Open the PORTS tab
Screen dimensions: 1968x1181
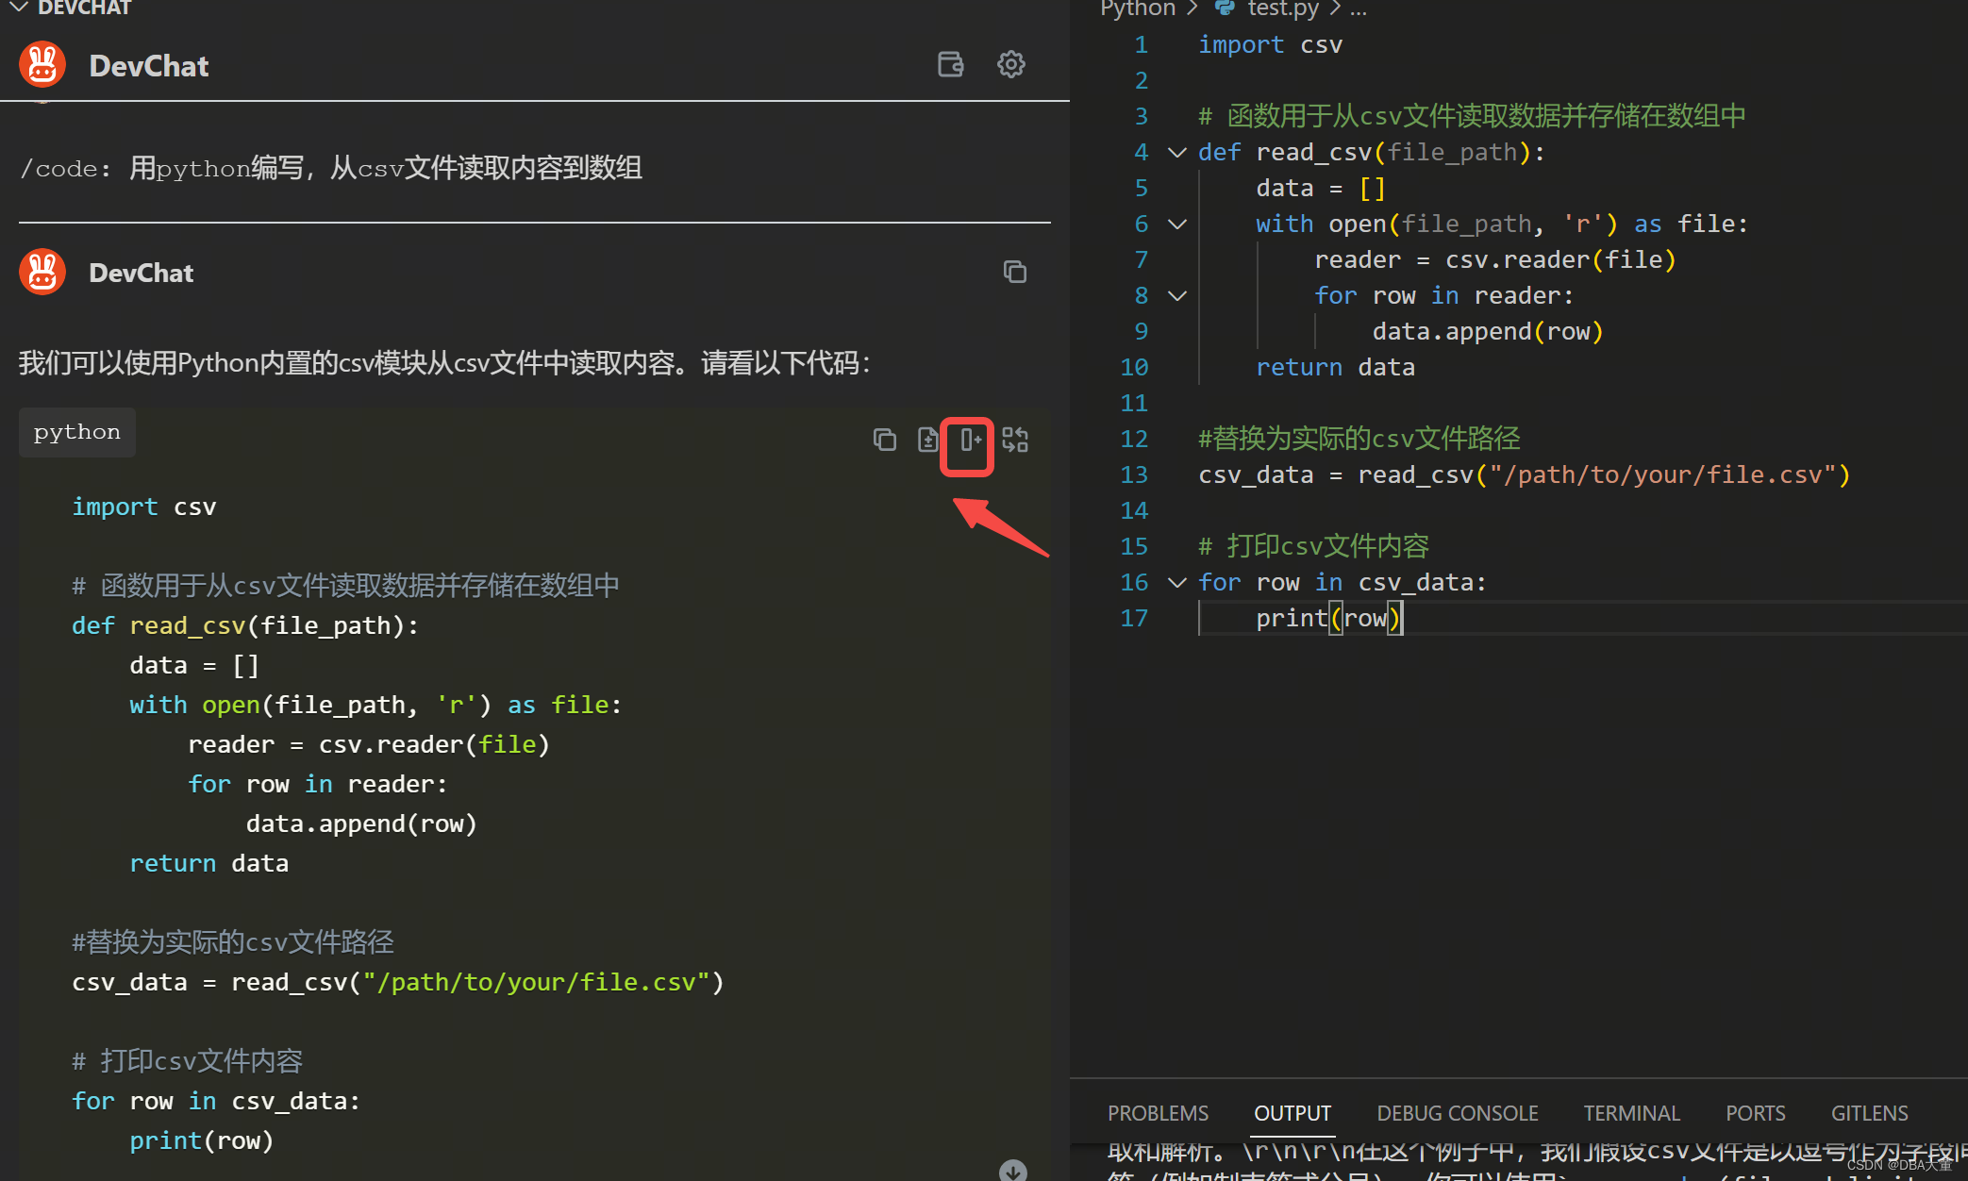[1755, 1113]
